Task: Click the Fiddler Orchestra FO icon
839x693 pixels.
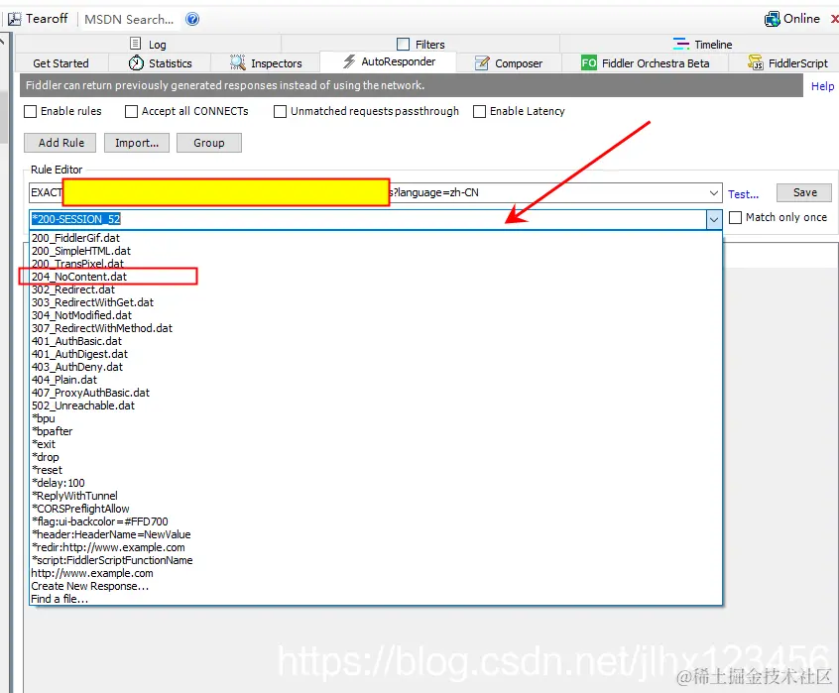Action: [x=589, y=63]
